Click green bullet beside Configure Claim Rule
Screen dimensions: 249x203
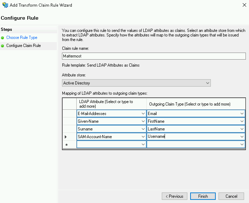pos(3,46)
